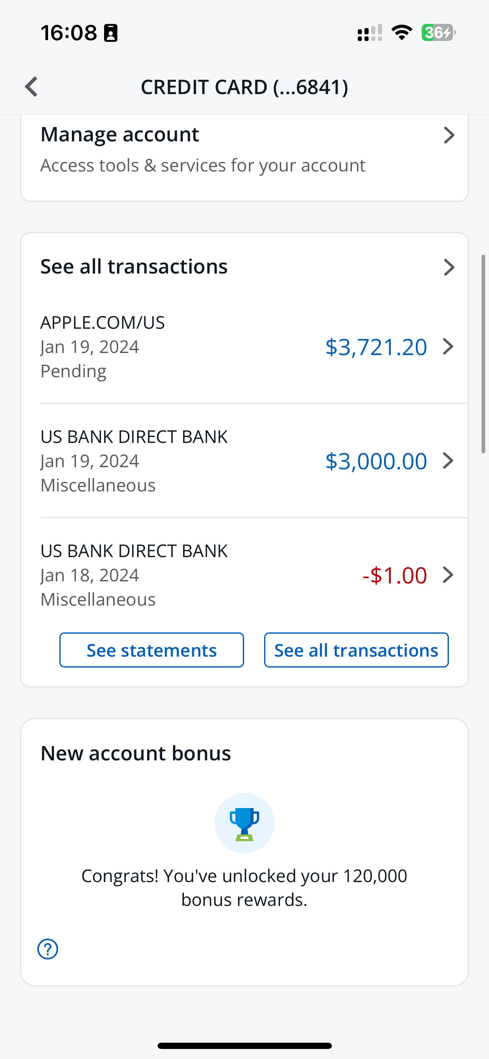Tap the Wi-Fi status icon

click(x=402, y=33)
